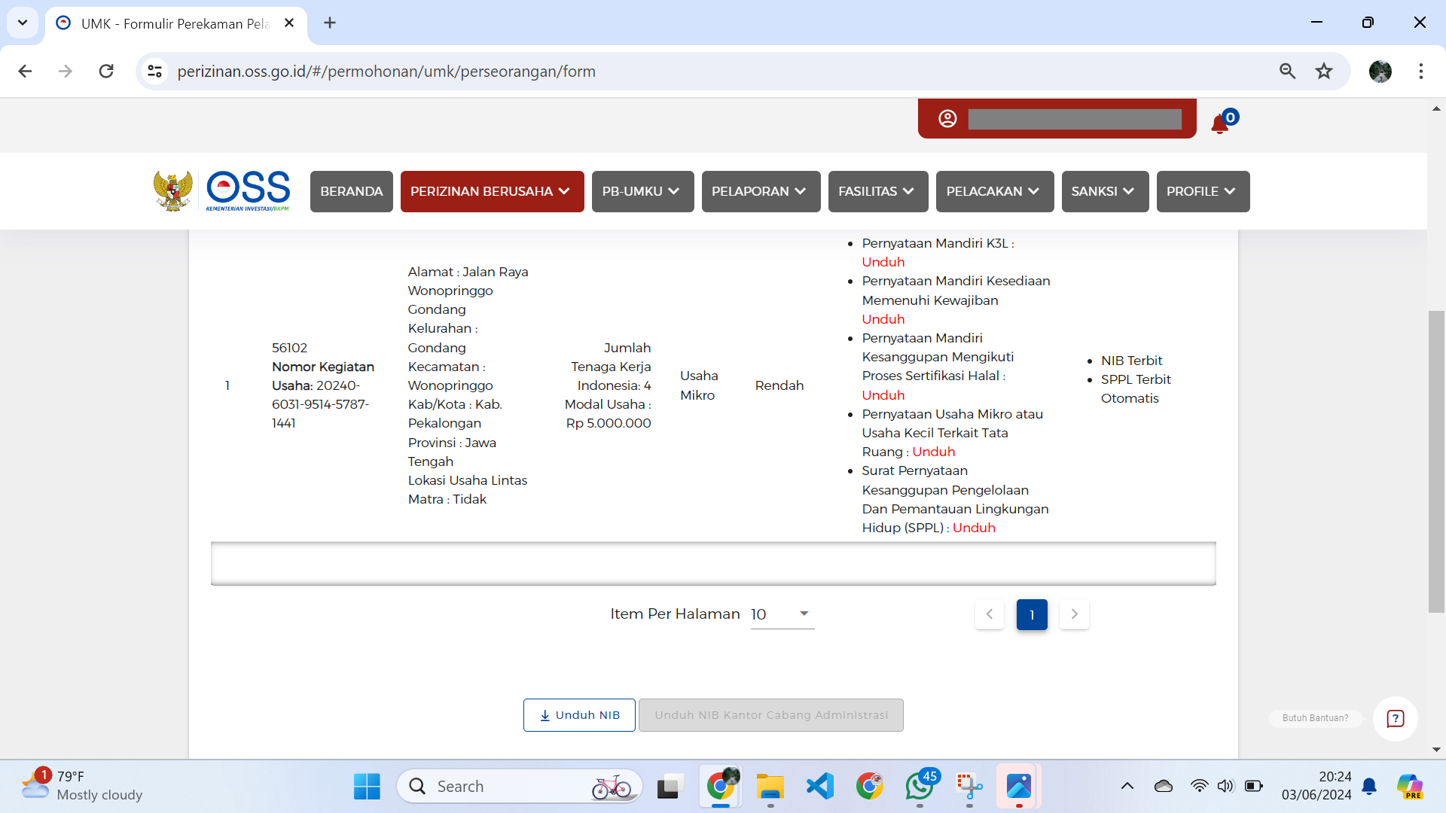
Task: Download Pernyataan Mandiri K3L via Unduh
Action: point(883,262)
